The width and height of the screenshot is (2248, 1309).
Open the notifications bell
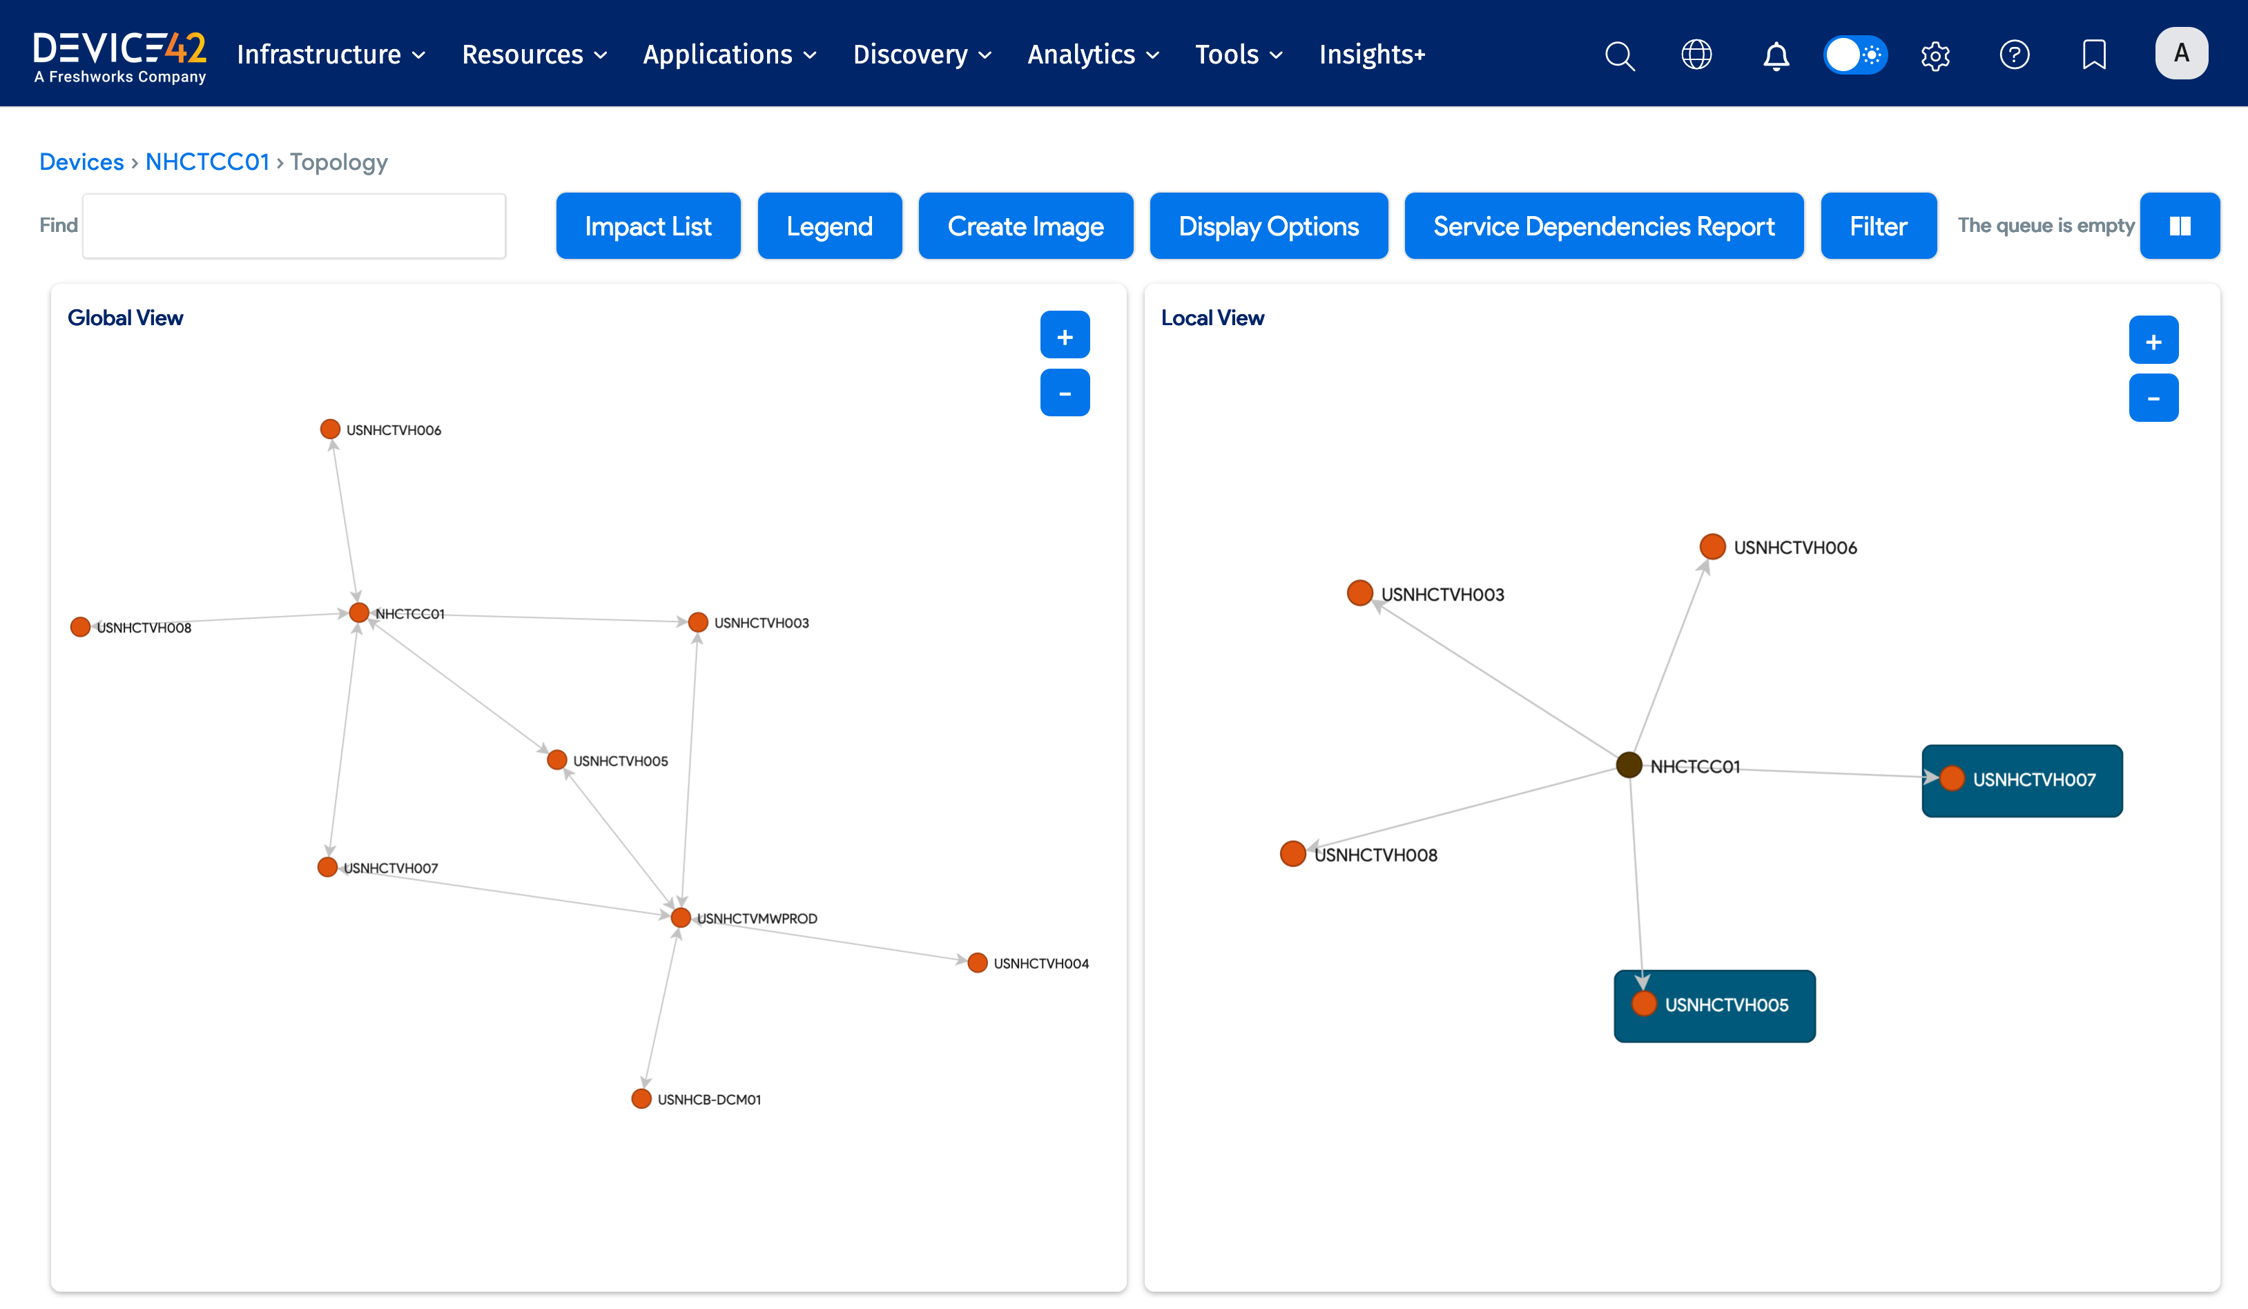[x=1775, y=55]
